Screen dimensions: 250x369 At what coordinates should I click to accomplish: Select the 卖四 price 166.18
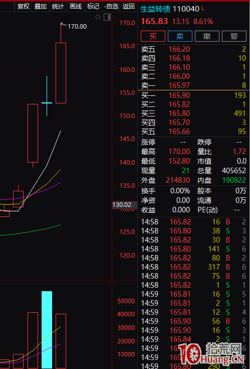(x=179, y=58)
